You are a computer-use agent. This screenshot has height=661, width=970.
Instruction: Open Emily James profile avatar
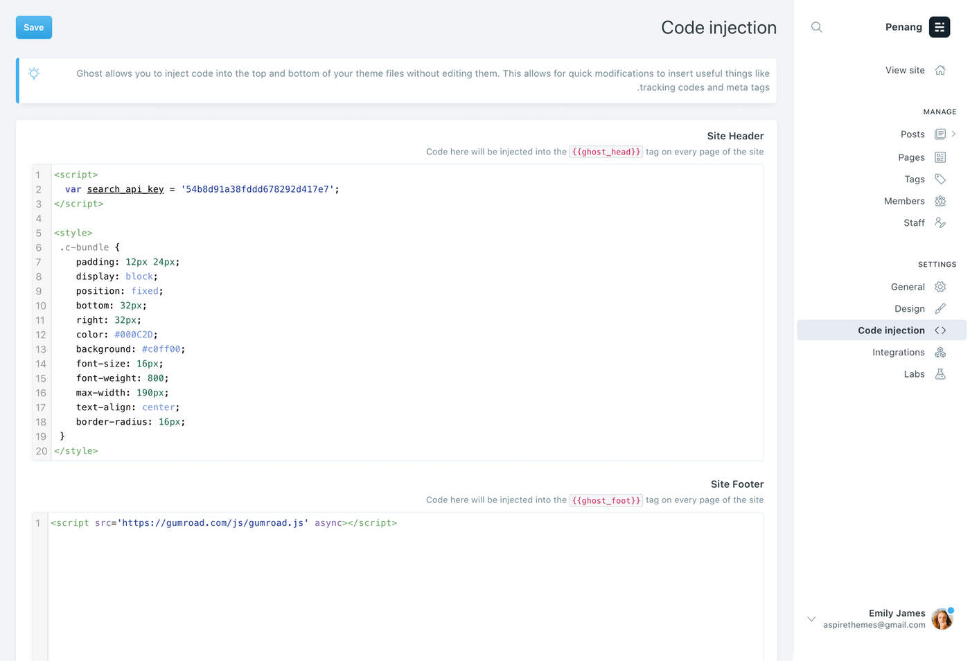coord(942,619)
